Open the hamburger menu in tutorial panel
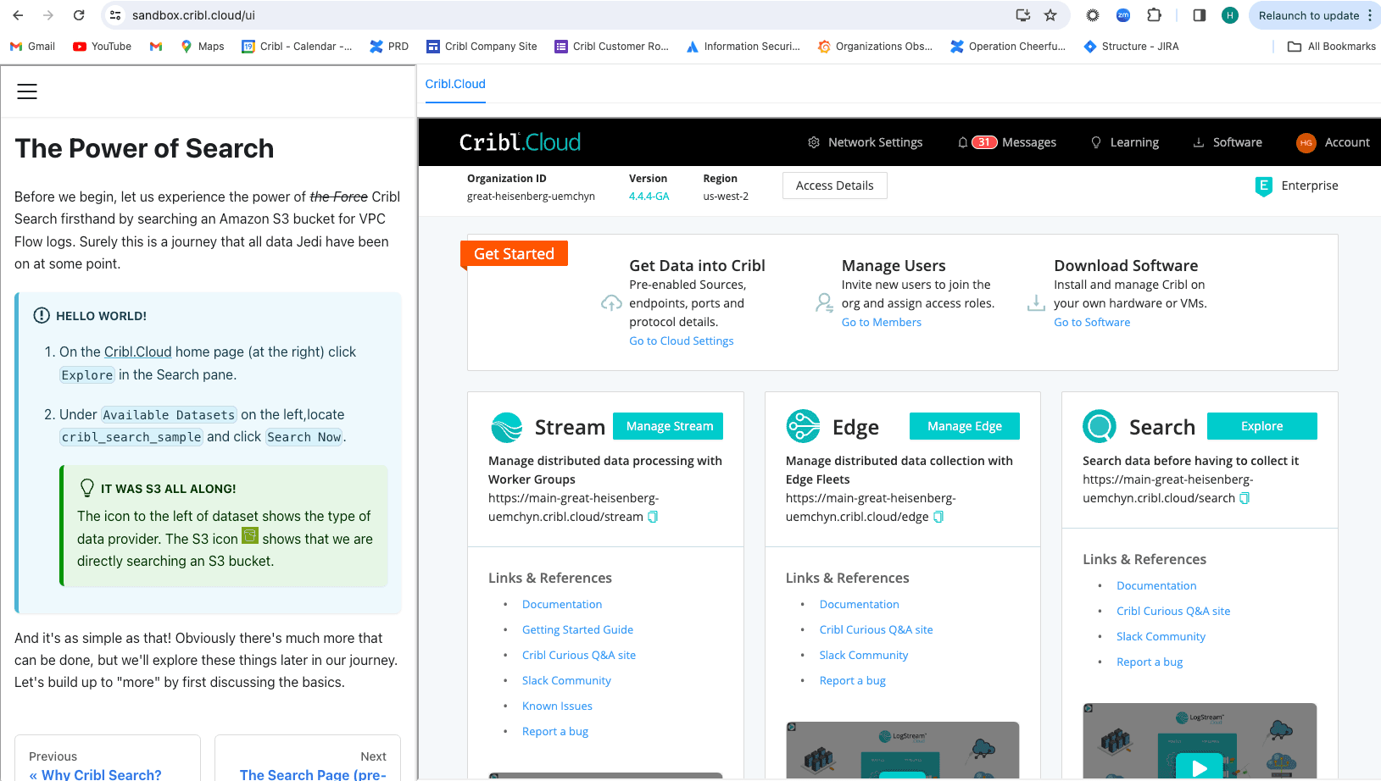 tap(27, 91)
